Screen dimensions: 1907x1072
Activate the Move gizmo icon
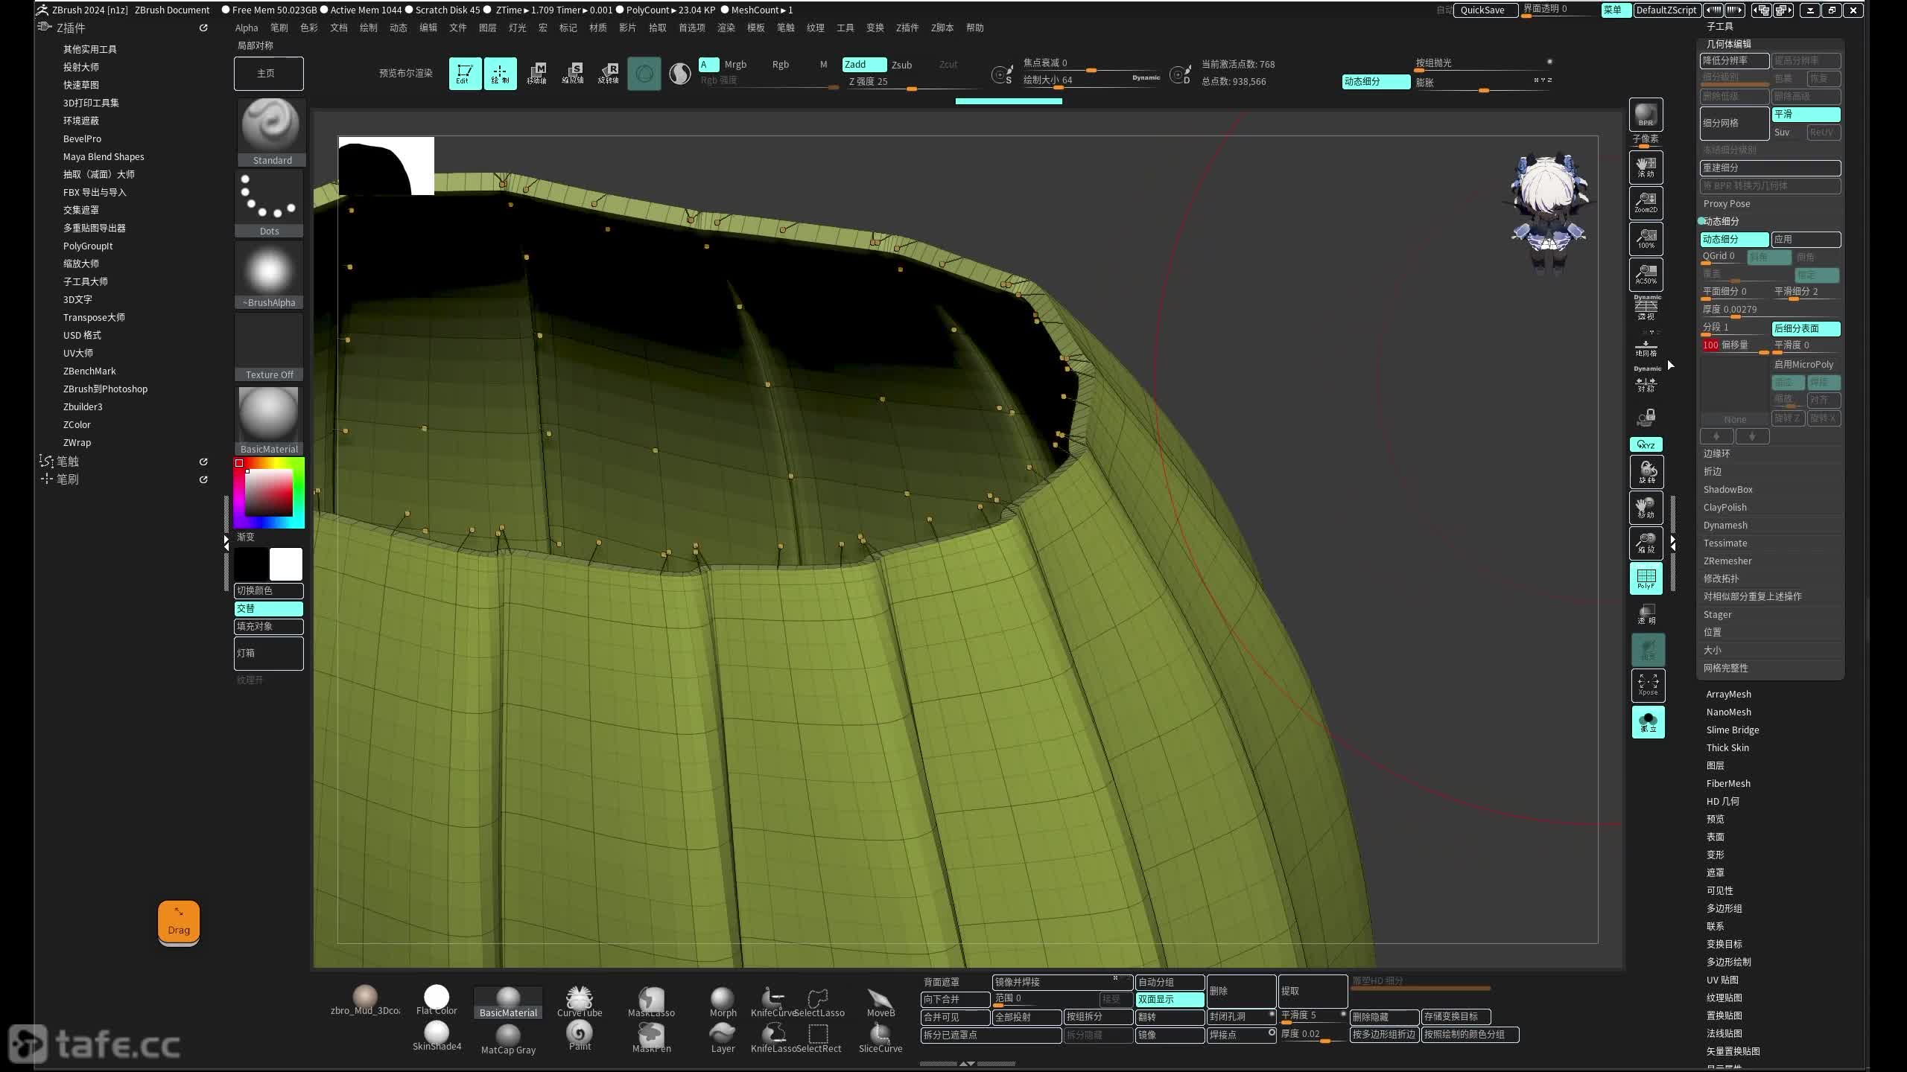point(536,74)
